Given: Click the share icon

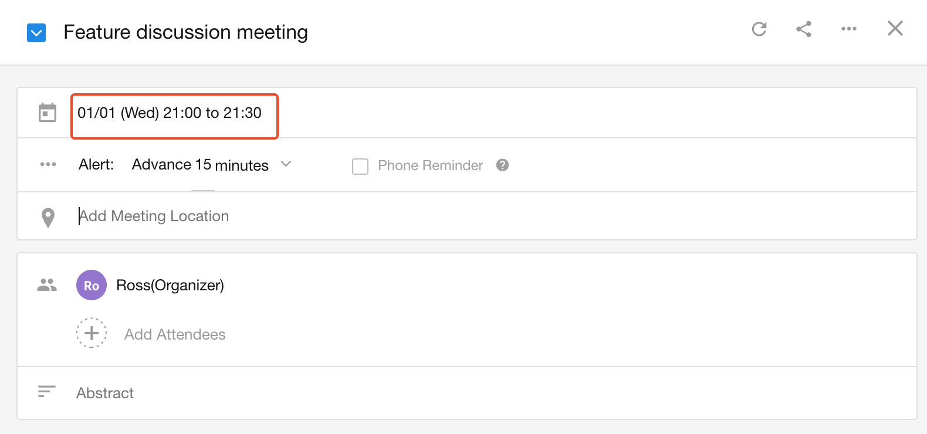Looking at the screenshot, I should pos(804,29).
